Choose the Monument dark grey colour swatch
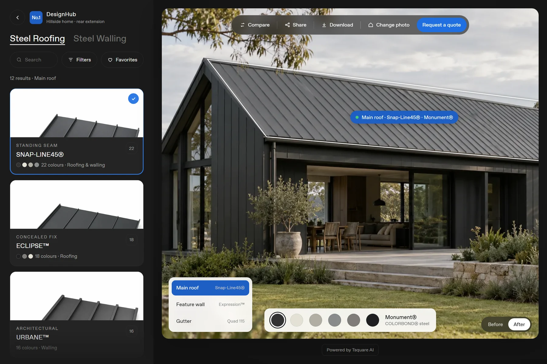 [x=277, y=320]
